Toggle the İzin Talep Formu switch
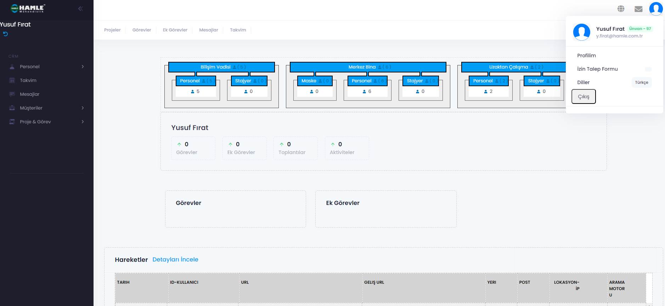665x306 pixels. tap(648, 69)
